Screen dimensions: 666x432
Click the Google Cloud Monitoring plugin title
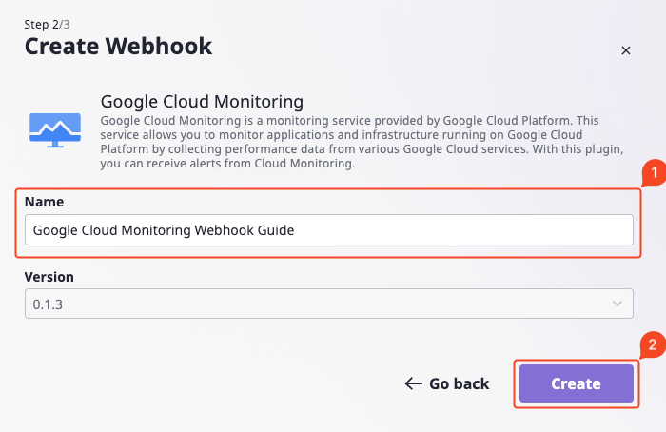(202, 102)
